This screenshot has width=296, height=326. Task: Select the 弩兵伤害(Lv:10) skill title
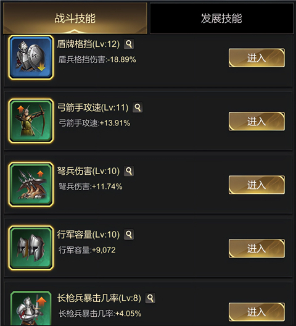coord(88,171)
